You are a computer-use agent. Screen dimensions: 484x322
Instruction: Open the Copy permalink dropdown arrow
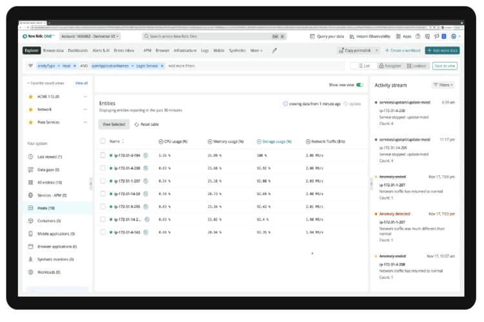coord(377,50)
